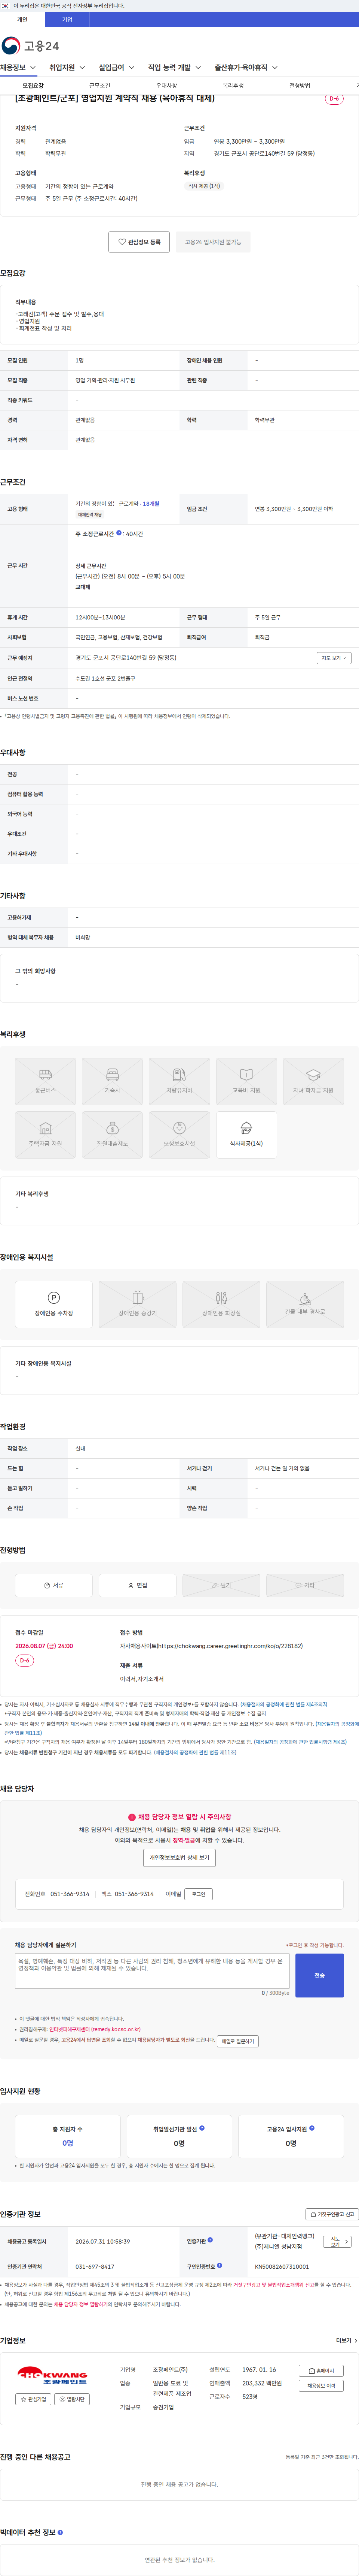This screenshot has height=2576, width=359.
Task: Click the 홈페이지 button
Action: pyautogui.click(x=321, y=2371)
